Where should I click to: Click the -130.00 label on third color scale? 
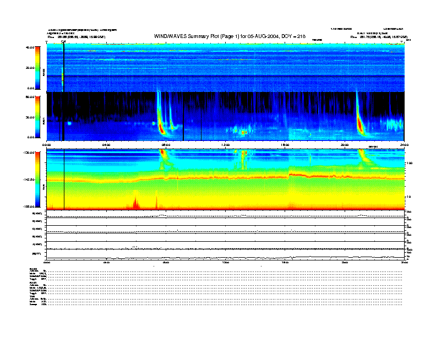(x=29, y=152)
